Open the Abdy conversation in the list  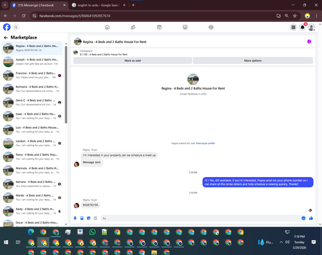(x=32, y=211)
